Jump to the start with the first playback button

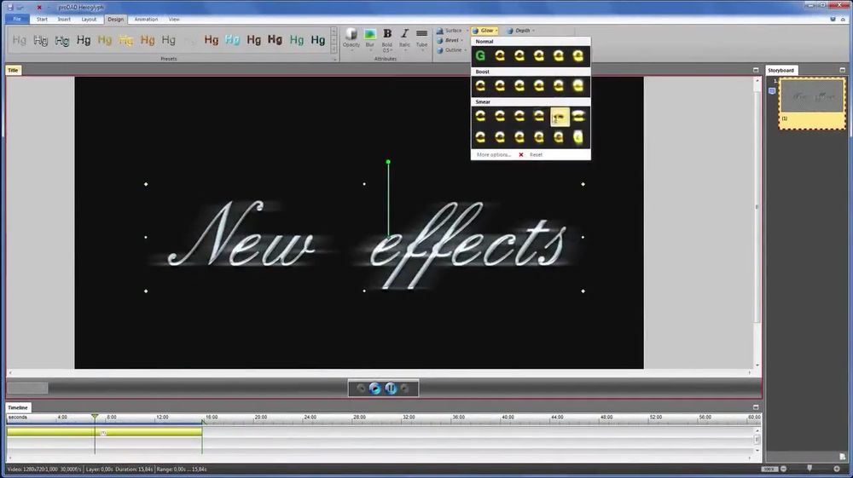pos(361,388)
